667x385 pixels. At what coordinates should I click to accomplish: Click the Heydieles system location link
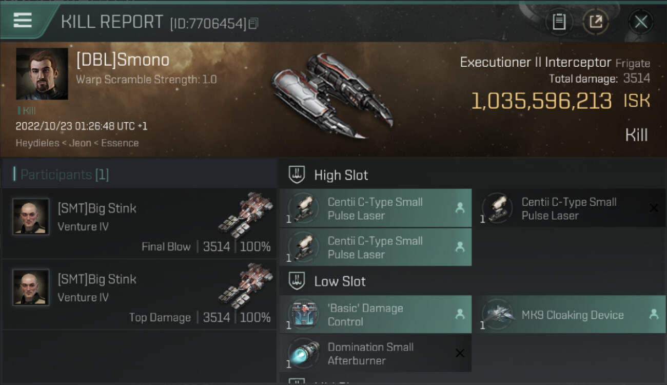tap(37, 143)
